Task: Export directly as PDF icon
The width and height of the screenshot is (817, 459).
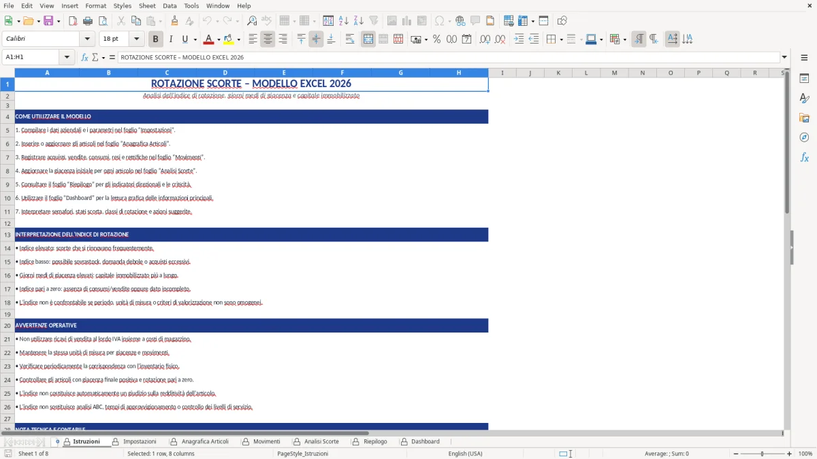Action: 73,21
